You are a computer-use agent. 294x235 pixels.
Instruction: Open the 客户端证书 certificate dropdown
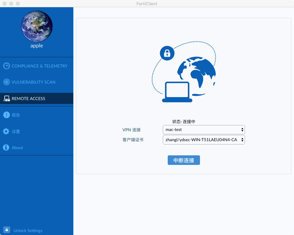(204, 140)
